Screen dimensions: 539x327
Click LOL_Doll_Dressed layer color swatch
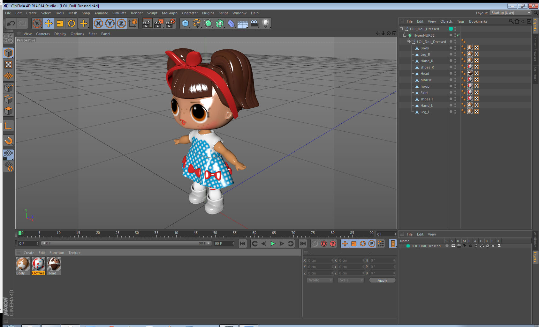(x=408, y=246)
